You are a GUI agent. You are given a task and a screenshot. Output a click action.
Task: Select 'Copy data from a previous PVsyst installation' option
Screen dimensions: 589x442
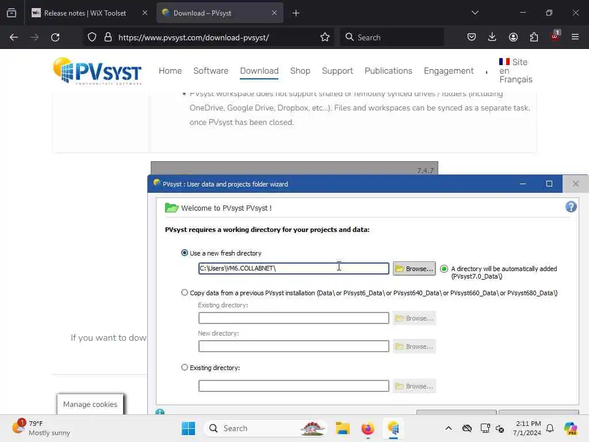click(x=185, y=292)
